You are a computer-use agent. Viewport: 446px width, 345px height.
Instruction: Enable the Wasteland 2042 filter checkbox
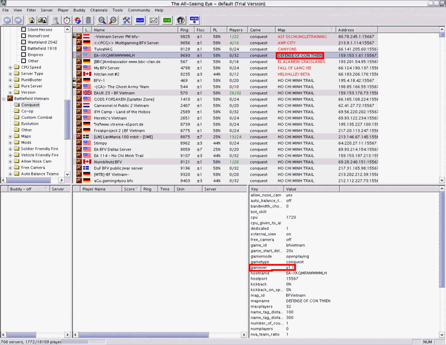(x=24, y=42)
